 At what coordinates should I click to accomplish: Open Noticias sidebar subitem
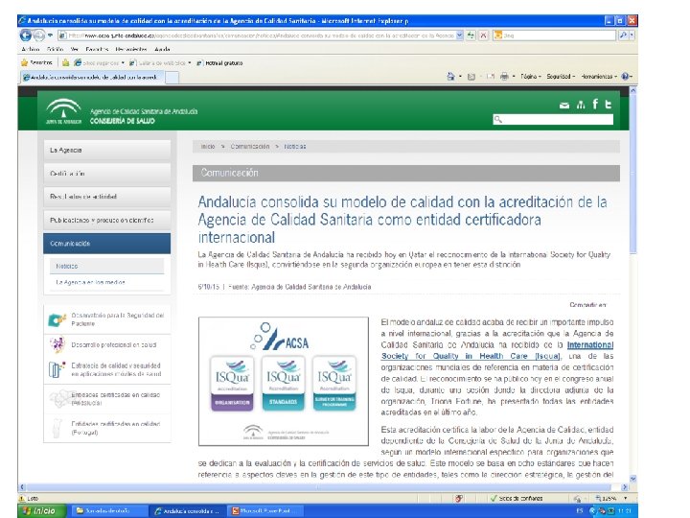[x=107, y=266]
